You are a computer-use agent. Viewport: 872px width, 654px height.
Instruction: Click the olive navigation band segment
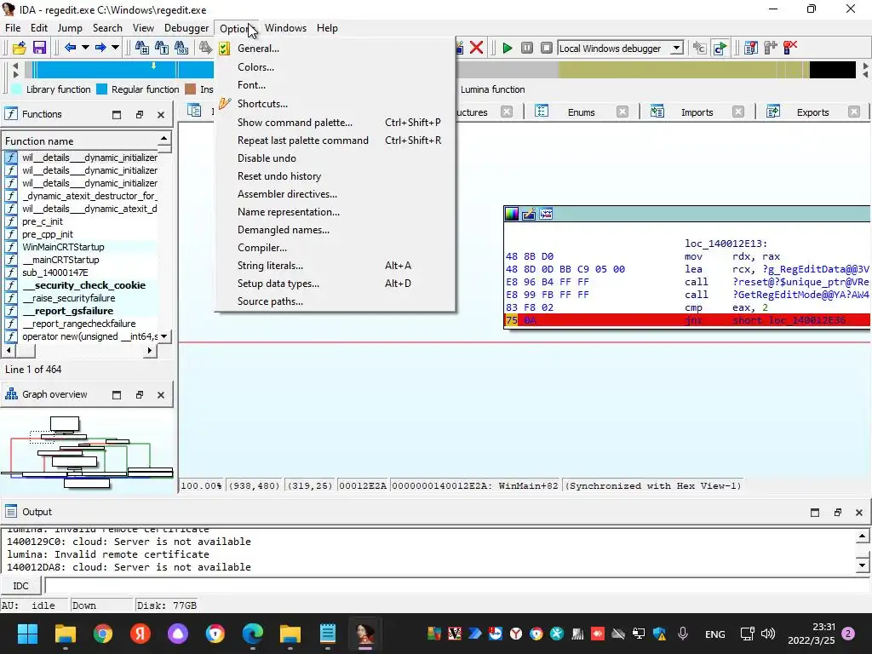pyautogui.click(x=682, y=70)
